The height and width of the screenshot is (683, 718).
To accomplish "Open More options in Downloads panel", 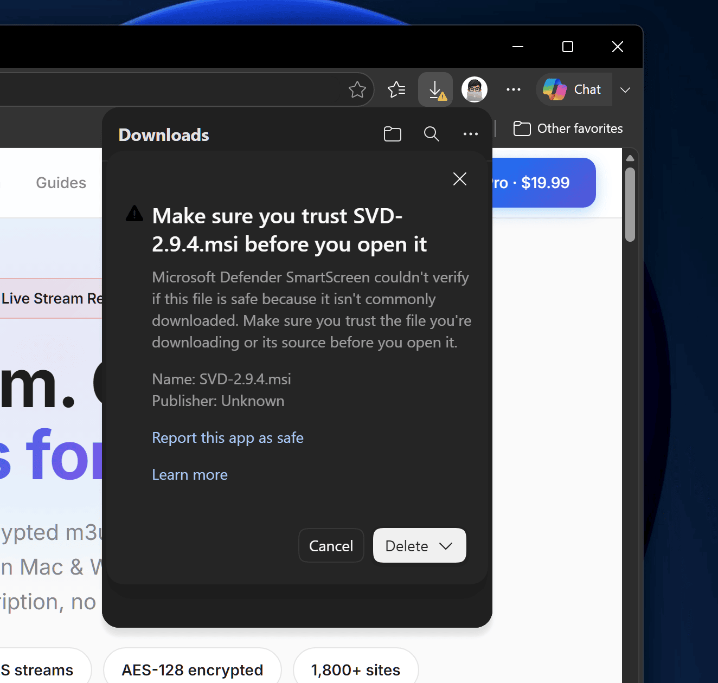I will tap(471, 134).
